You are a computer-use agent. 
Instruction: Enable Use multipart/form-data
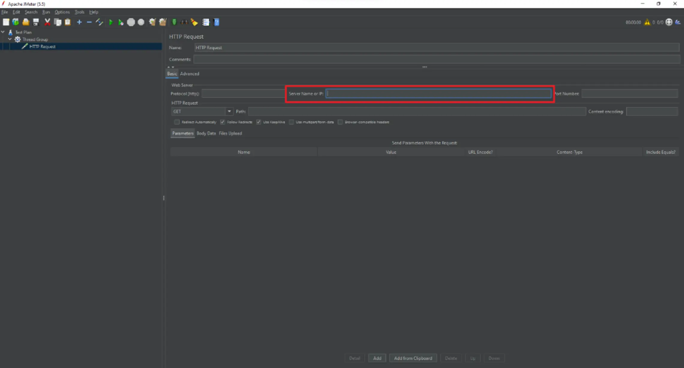[291, 122]
